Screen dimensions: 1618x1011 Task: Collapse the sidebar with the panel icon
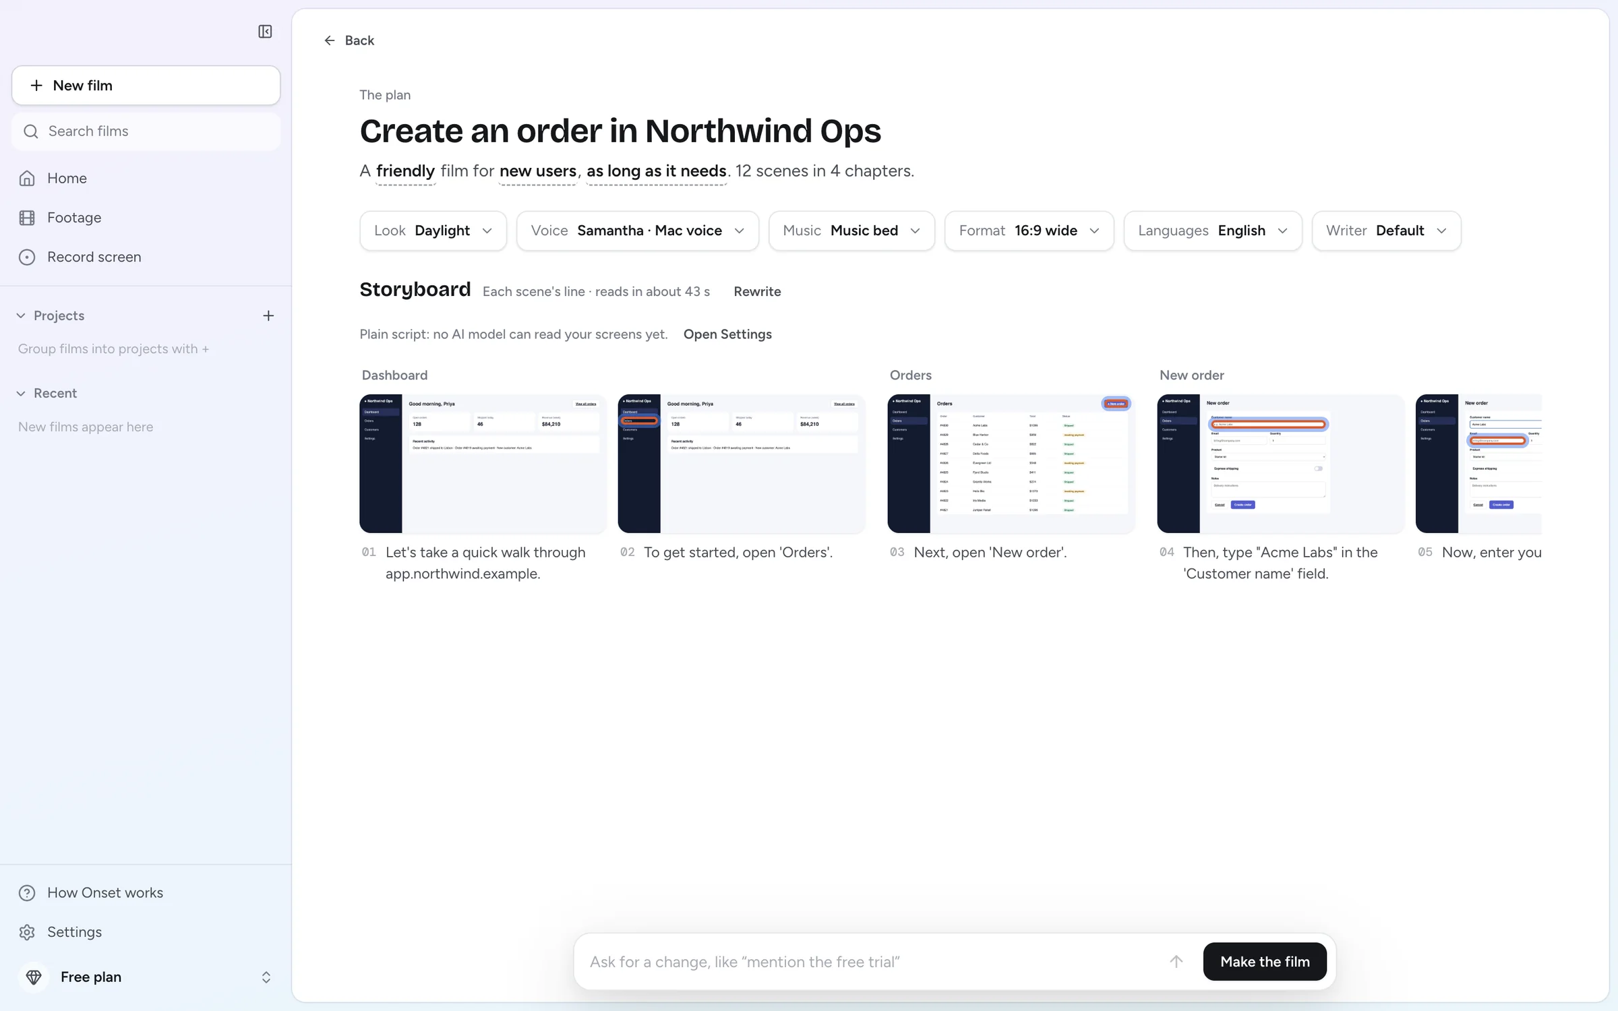tap(265, 32)
